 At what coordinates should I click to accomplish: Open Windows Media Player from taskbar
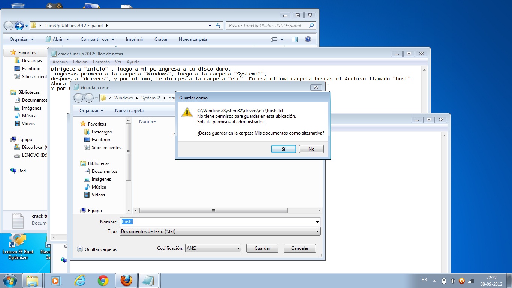[56, 280]
